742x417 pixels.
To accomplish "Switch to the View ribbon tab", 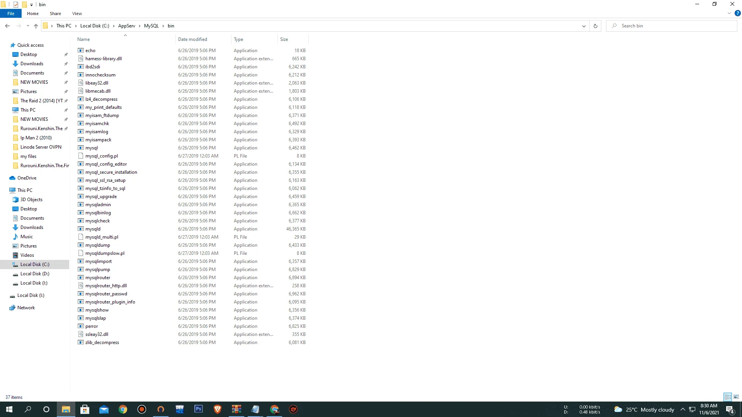I will [77, 14].
